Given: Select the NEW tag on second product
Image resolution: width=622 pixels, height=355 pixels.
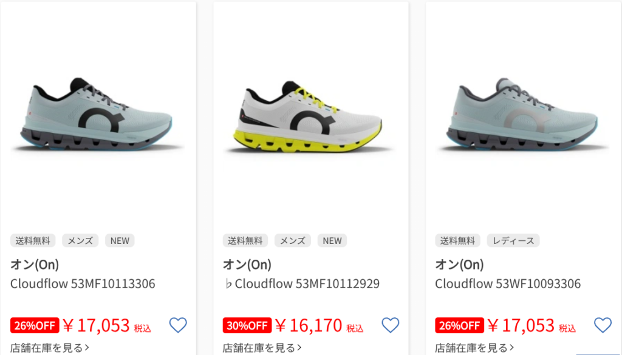Looking at the screenshot, I should pyautogui.click(x=332, y=240).
